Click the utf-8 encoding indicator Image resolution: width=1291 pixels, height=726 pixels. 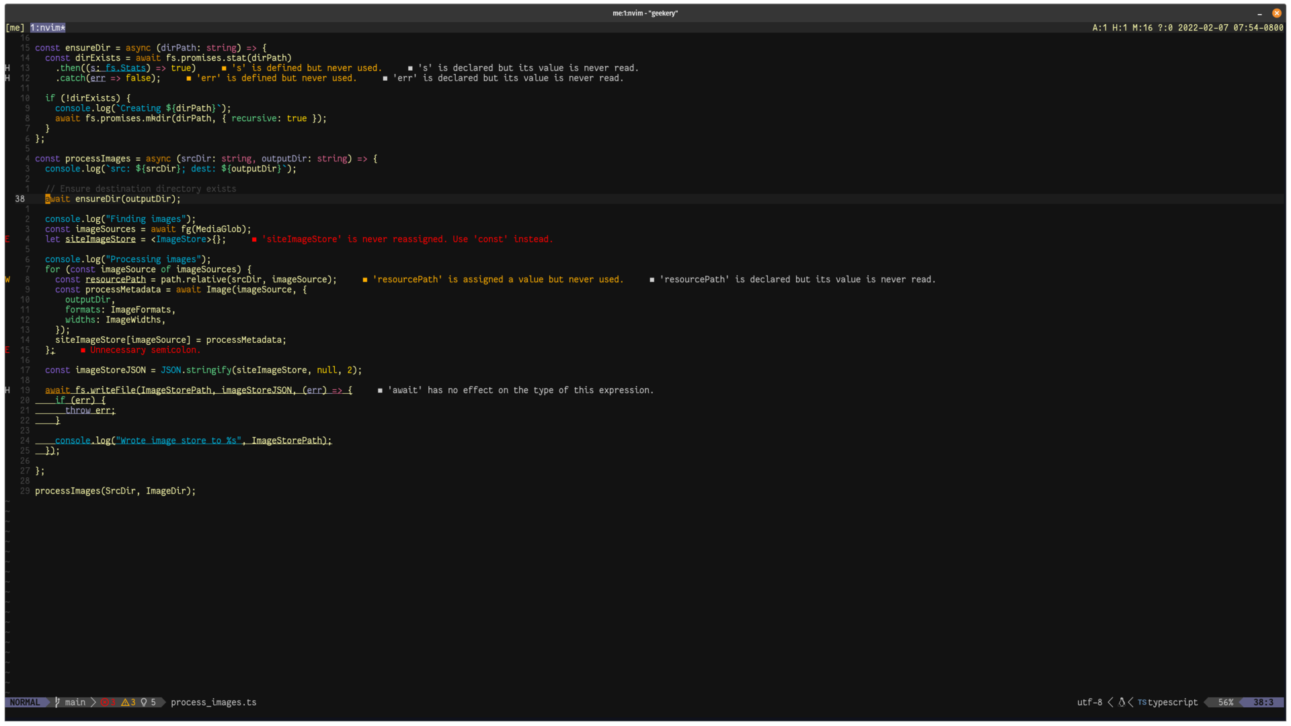(x=1089, y=702)
